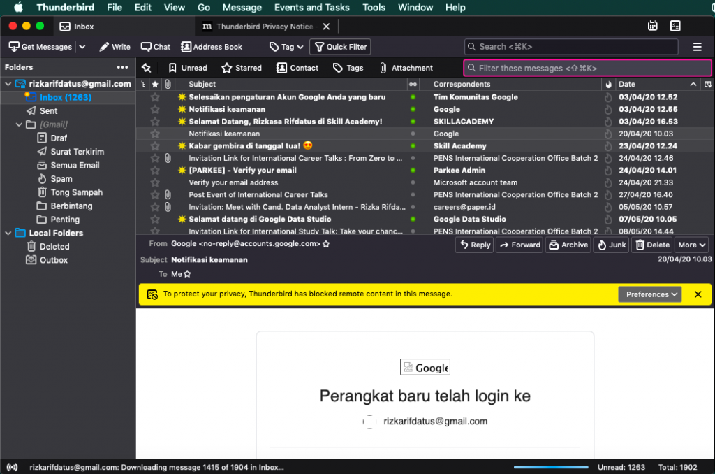The height and width of the screenshot is (474, 715).
Task: Collapse the Local Folders tree
Action: point(8,233)
